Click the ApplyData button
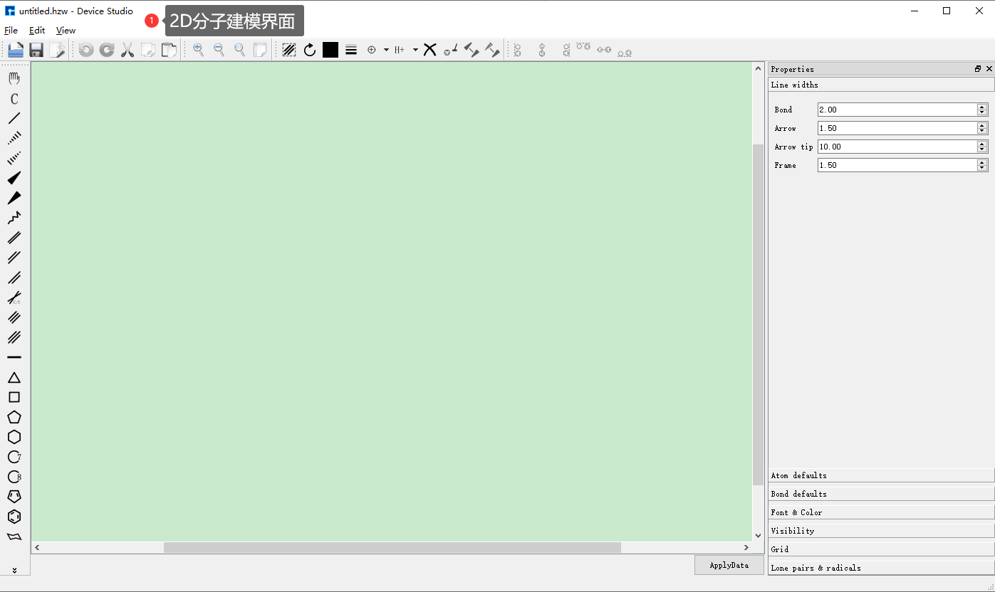The height and width of the screenshot is (592, 995). [729, 565]
